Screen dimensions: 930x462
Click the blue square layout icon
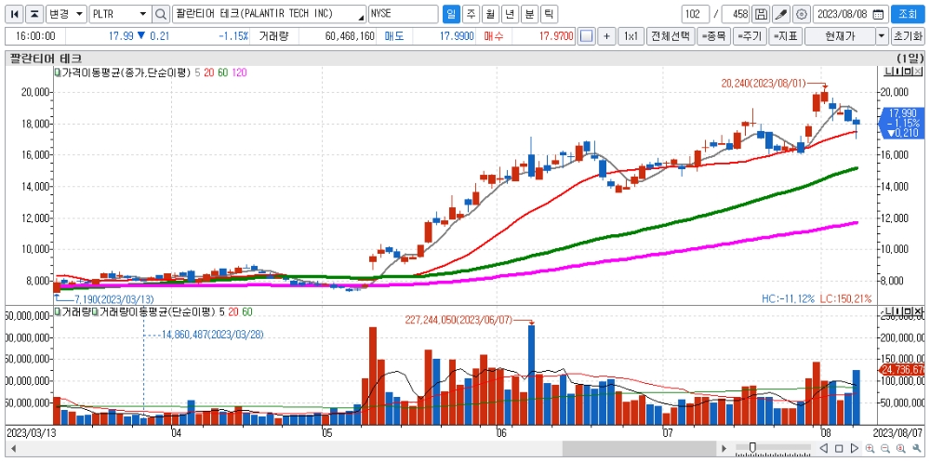tap(586, 36)
